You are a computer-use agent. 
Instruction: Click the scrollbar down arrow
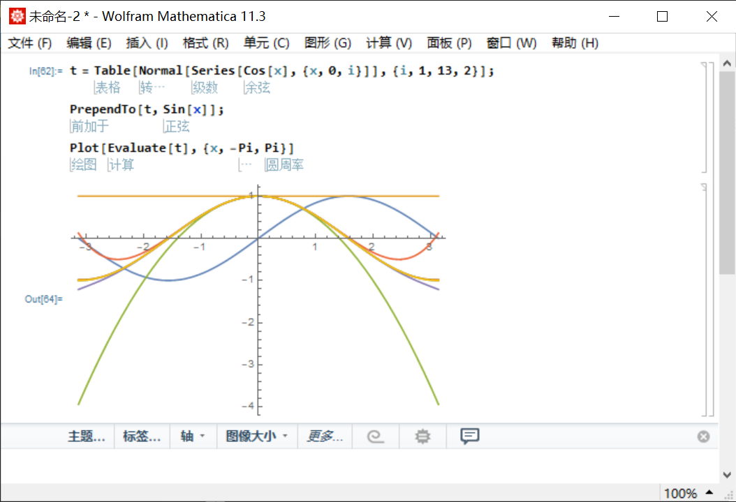pyautogui.click(x=727, y=475)
